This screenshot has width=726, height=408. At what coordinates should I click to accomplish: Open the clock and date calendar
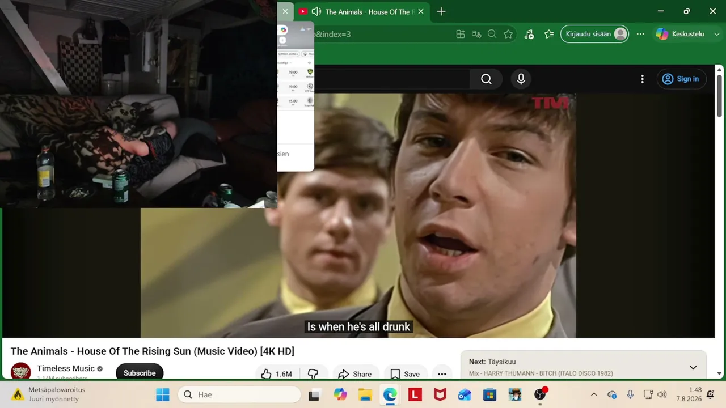tap(689, 394)
